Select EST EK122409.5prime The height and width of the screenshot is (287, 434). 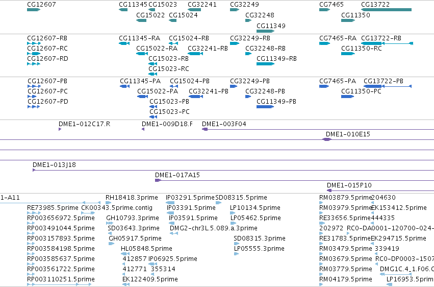click(x=150, y=279)
